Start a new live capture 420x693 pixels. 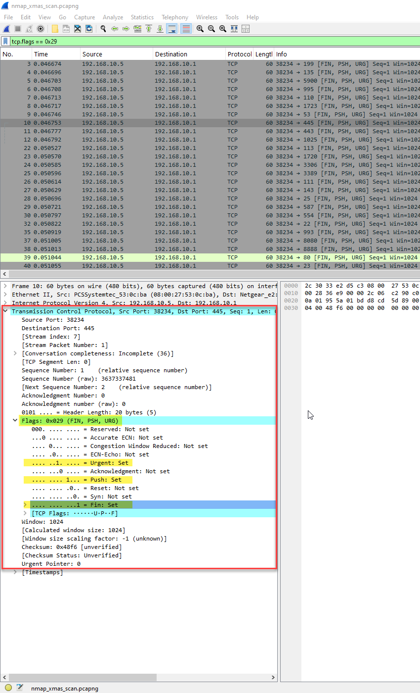point(6,28)
